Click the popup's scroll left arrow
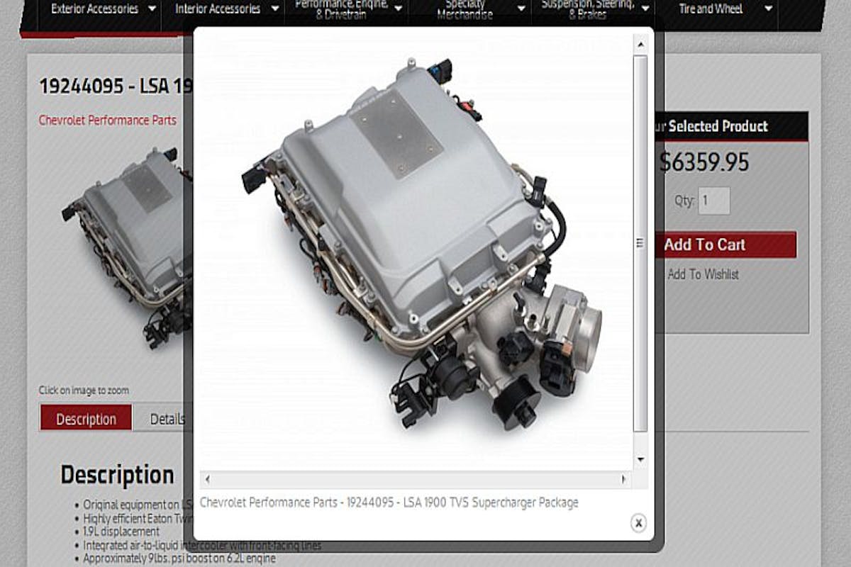 [x=206, y=480]
